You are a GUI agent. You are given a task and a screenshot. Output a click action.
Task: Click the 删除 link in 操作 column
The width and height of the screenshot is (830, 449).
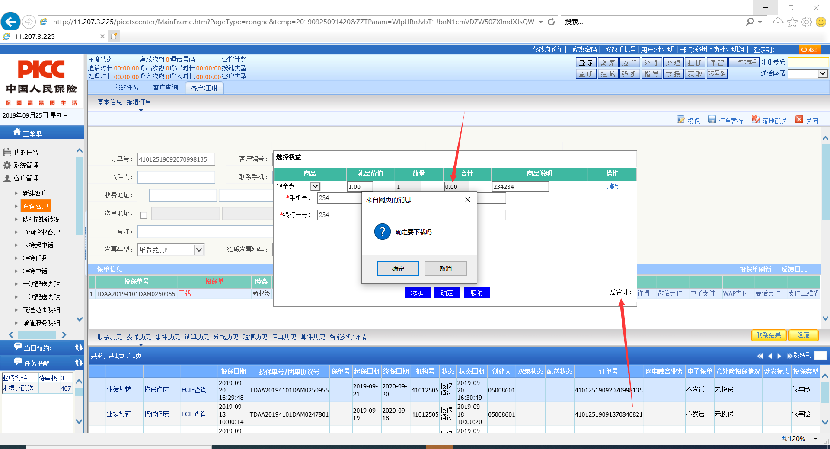(x=612, y=187)
